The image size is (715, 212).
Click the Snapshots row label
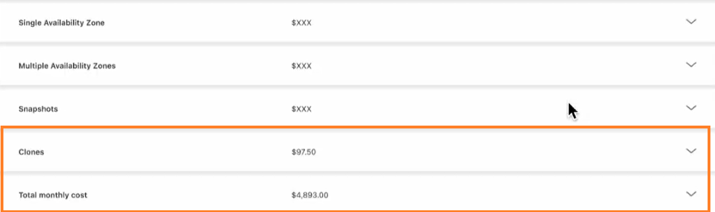pos(38,109)
